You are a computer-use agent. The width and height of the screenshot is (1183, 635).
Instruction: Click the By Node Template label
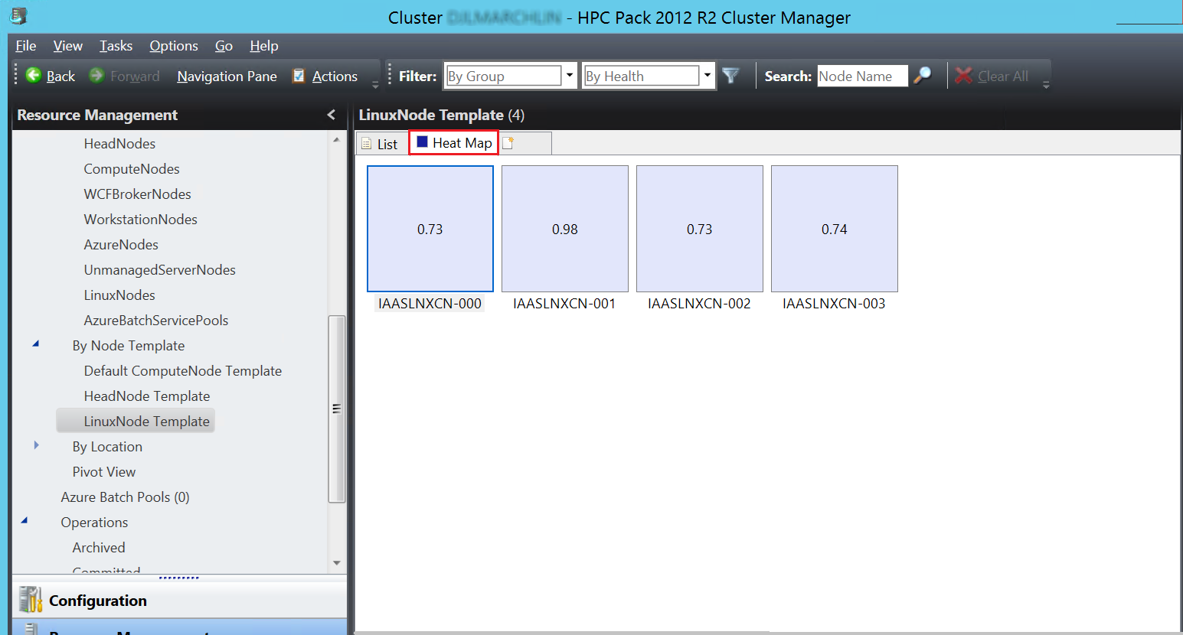(129, 346)
